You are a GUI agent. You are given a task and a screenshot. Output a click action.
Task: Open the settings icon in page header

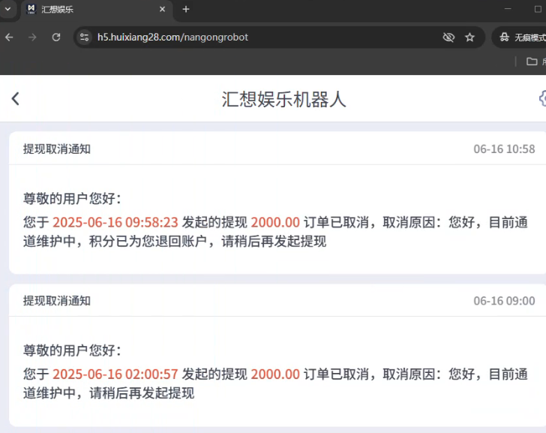[542, 98]
